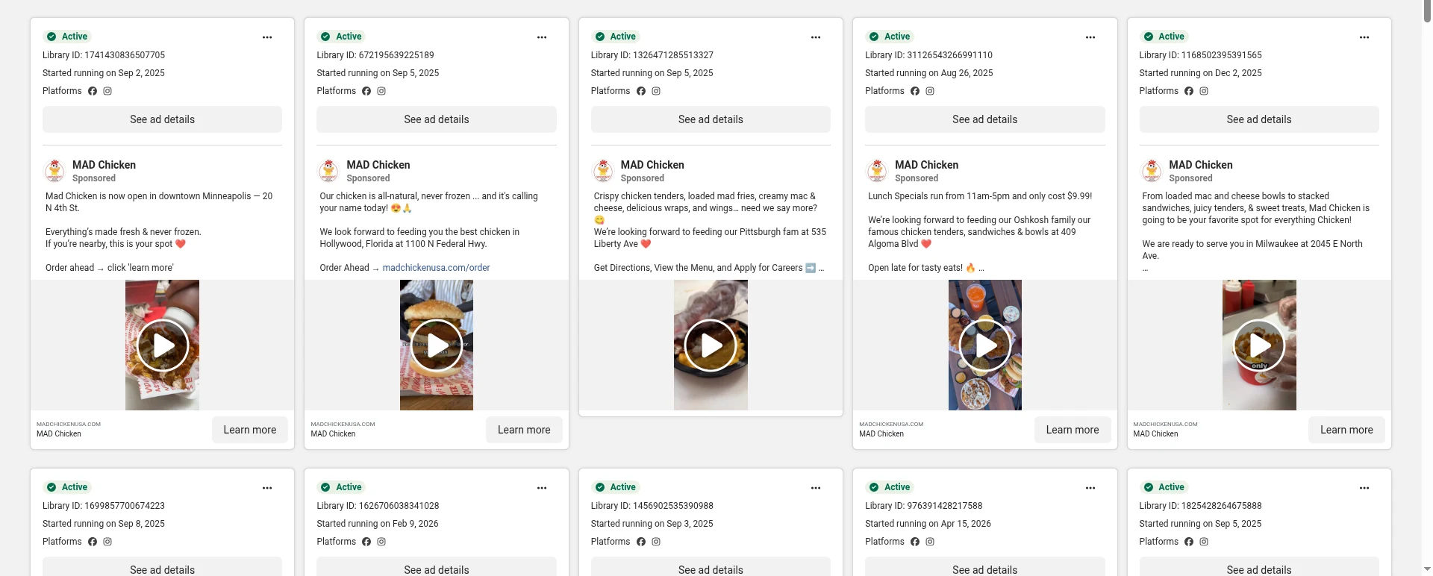Click text 'Started running on Apr 15, 2026'
Image resolution: width=1433 pixels, height=576 pixels.
(x=928, y=524)
